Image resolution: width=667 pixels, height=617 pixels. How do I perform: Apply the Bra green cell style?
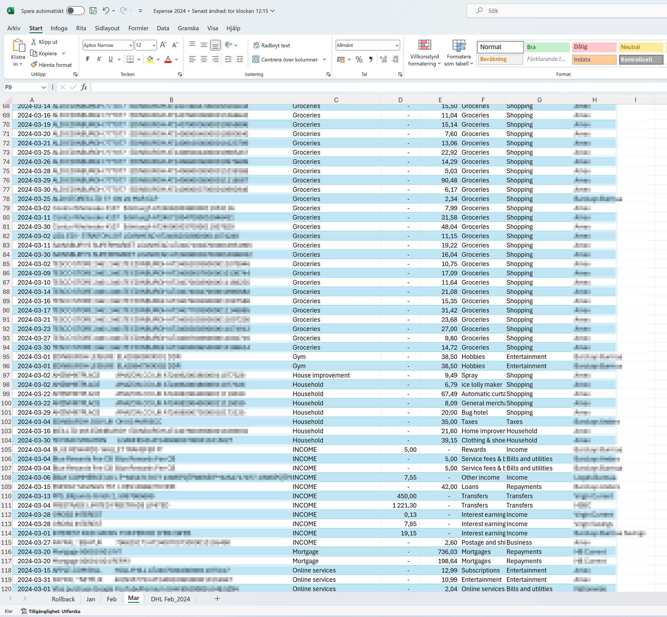(x=547, y=47)
